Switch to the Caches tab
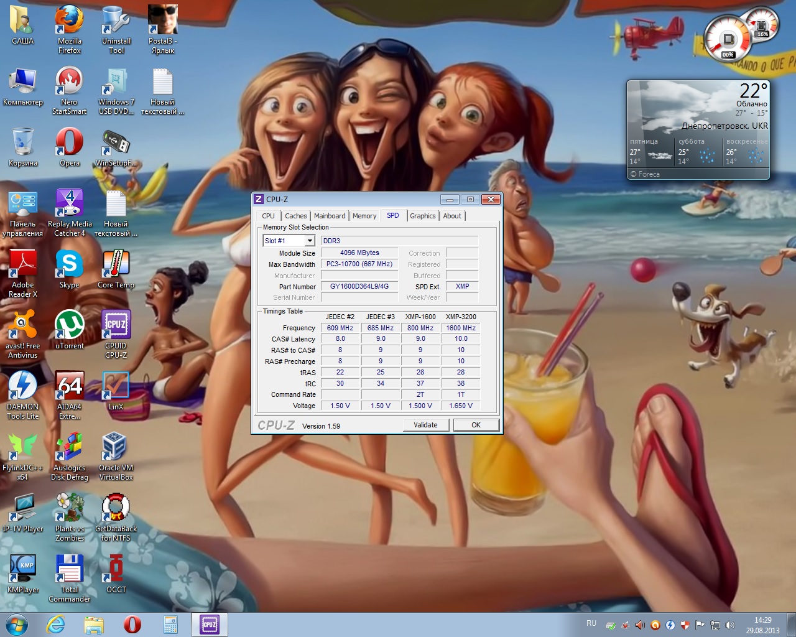796x637 pixels. point(295,216)
